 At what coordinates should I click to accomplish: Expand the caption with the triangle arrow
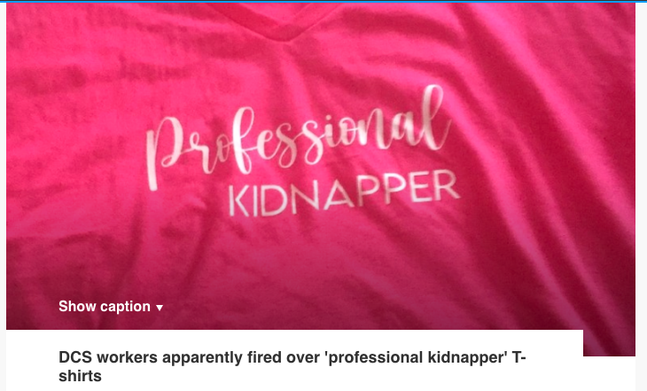point(160,308)
